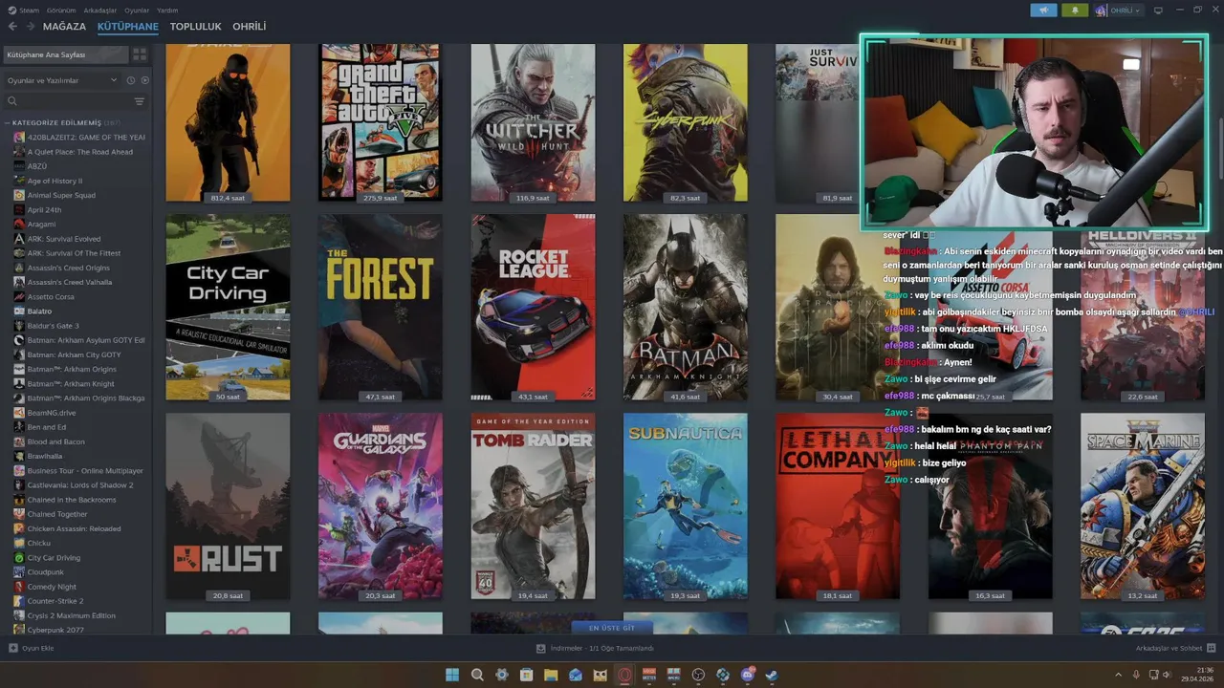1224x688 pixels.
Task: Click the Steam logo in menu bar
Action: pos(11,11)
